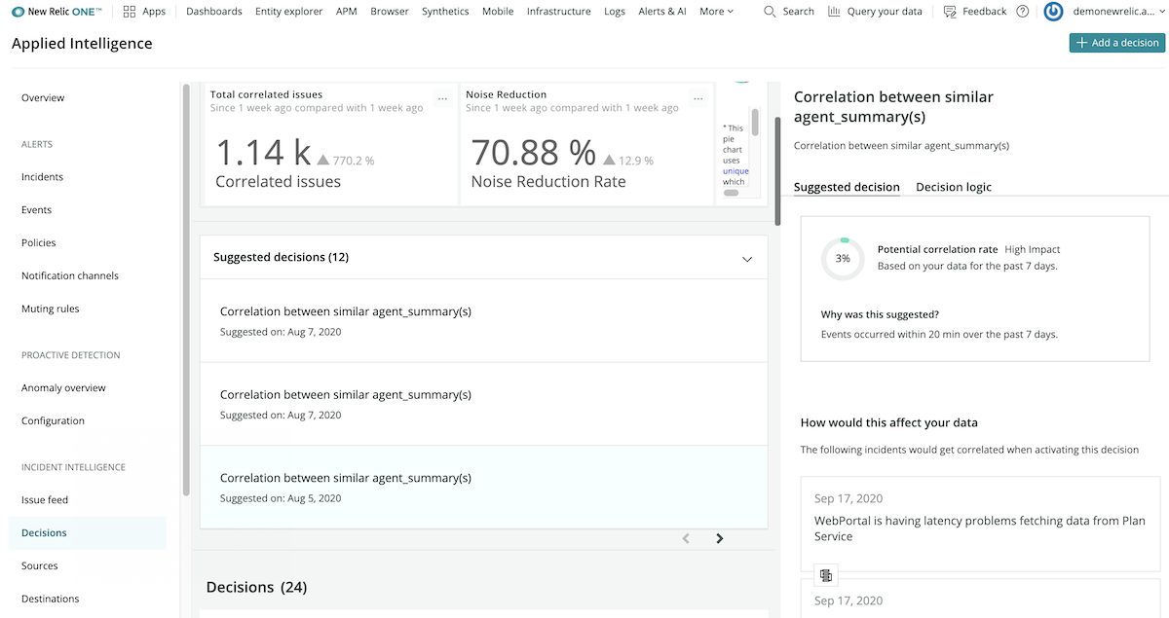Open APM from the top navigation
The height and width of the screenshot is (618, 1169).
346,12
